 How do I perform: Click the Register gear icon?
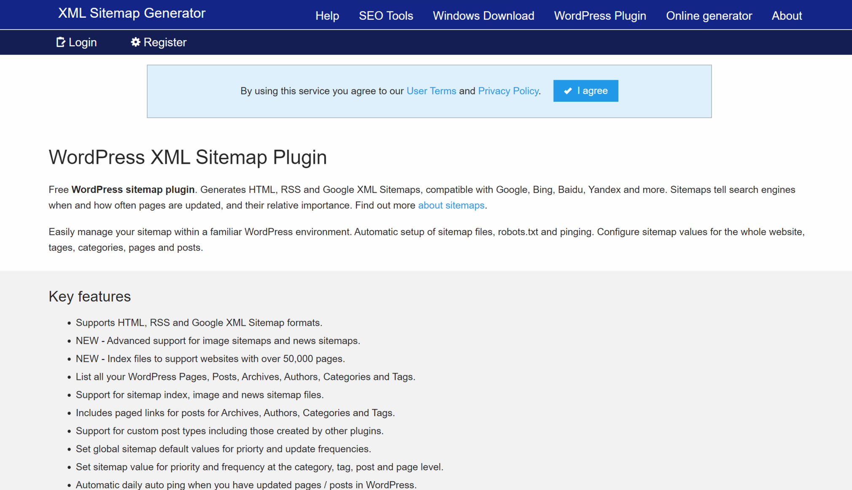(135, 42)
